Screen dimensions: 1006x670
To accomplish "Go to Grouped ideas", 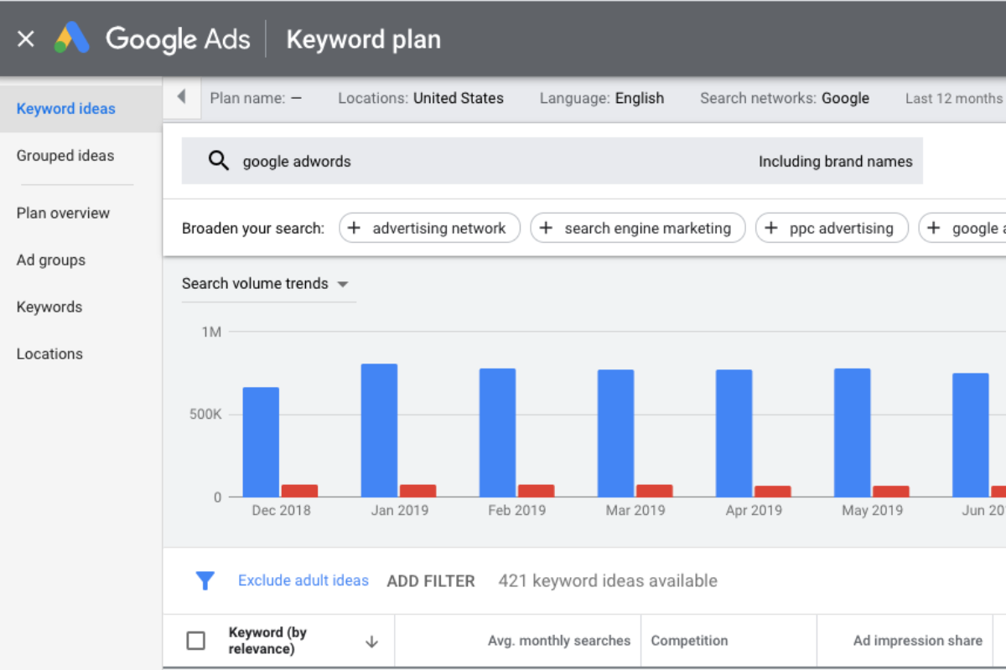I will (65, 155).
